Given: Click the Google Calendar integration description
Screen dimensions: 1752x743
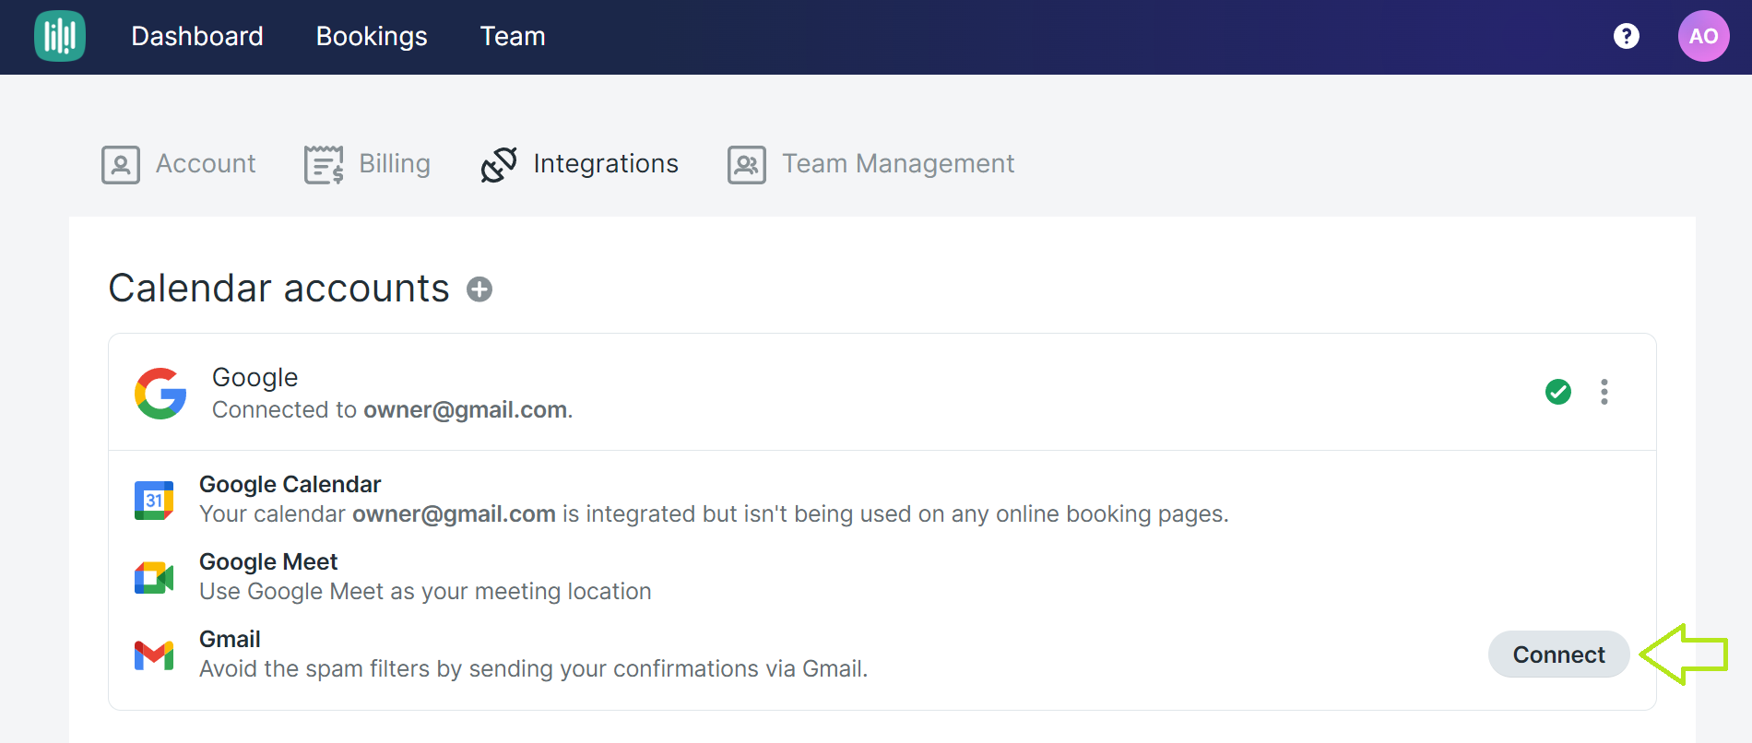Looking at the screenshot, I should point(714,513).
